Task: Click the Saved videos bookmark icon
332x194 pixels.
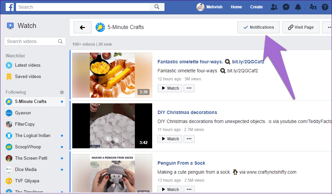Action: (9, 77)
